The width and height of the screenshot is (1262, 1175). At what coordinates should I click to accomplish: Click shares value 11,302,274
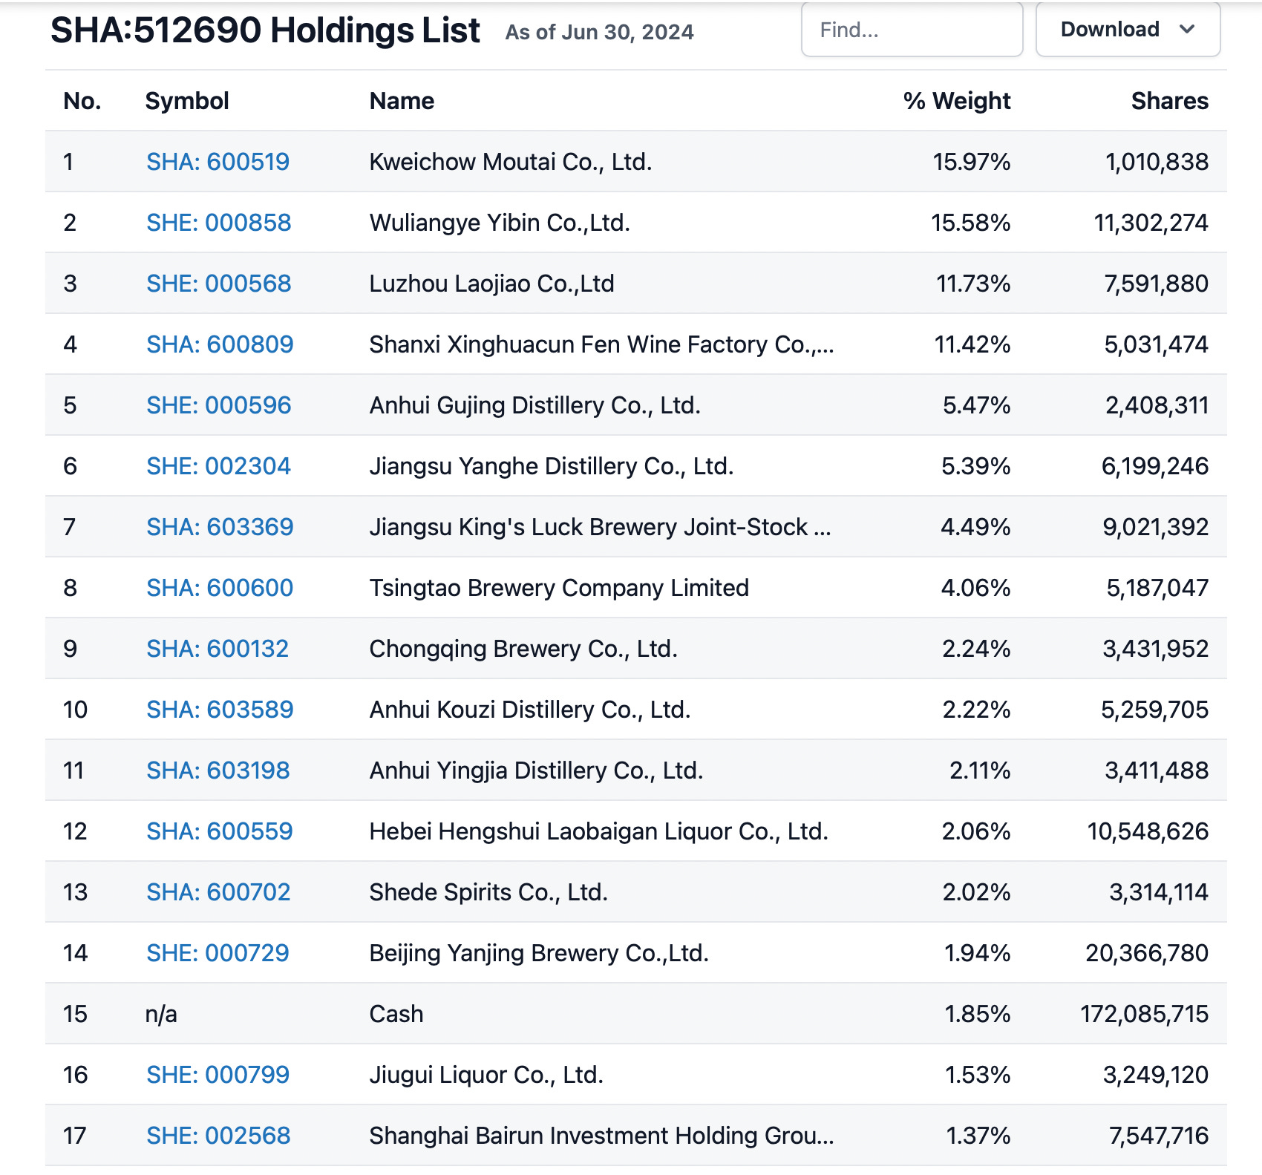point(1151,223)
